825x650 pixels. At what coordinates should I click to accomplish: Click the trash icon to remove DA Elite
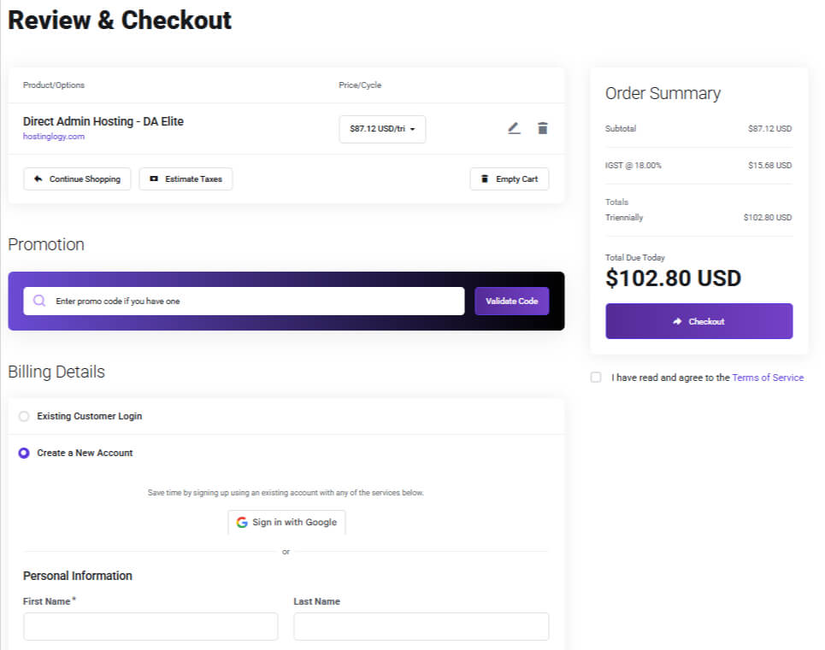(x=543, y=128)
